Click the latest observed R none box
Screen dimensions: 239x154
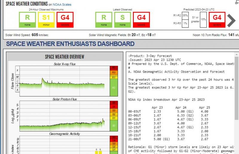(104, 20)
